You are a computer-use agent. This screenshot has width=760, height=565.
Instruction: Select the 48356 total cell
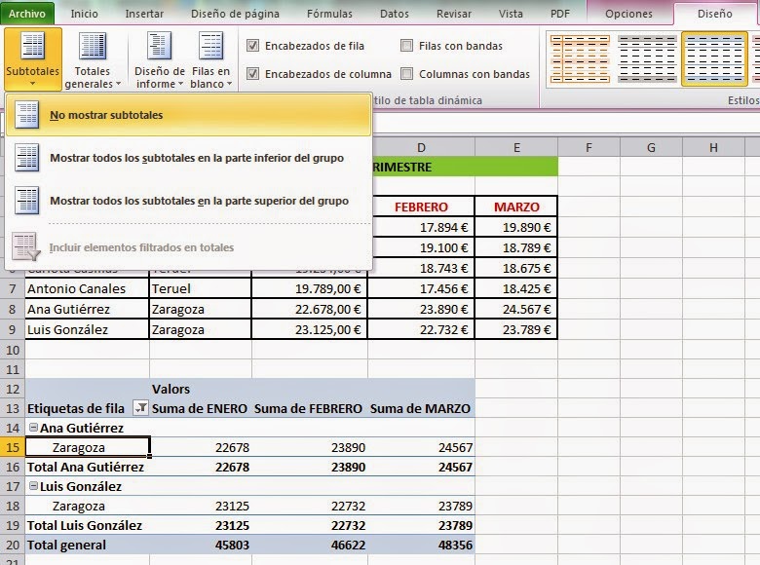point(421,545)
